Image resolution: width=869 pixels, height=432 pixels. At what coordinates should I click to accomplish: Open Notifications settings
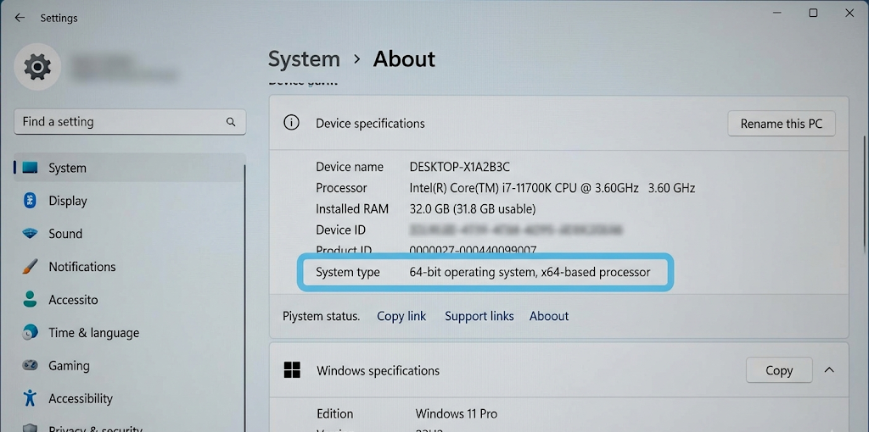[129, 267]
